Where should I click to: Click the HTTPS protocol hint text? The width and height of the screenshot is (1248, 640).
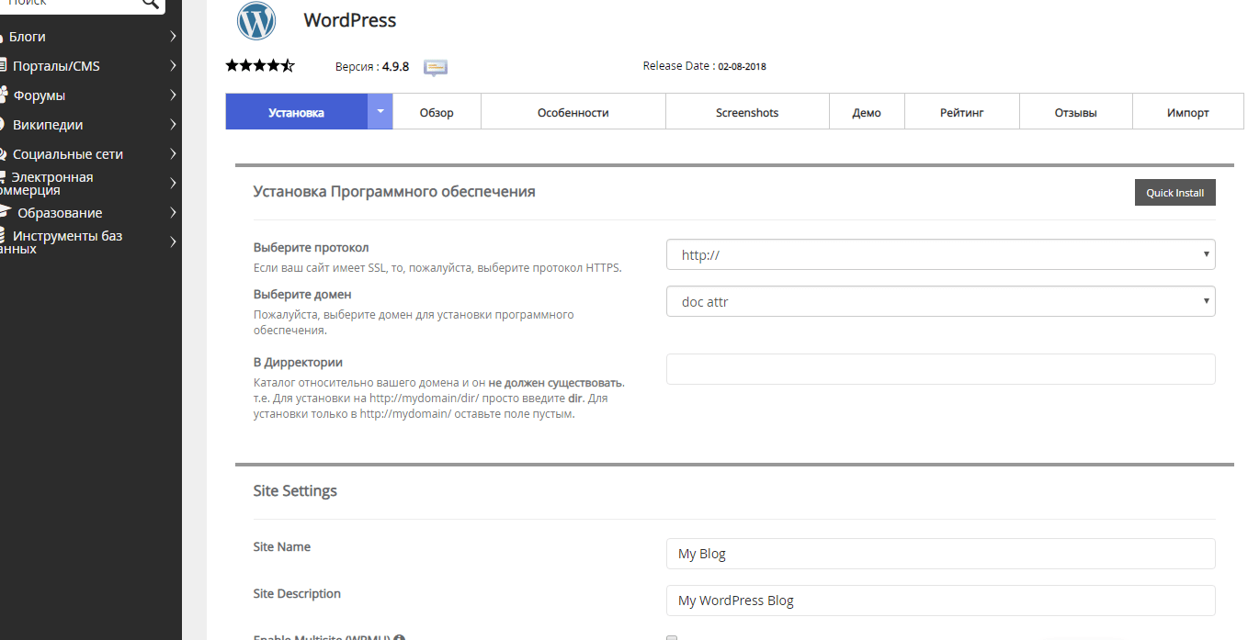click(x=437, y=268)
